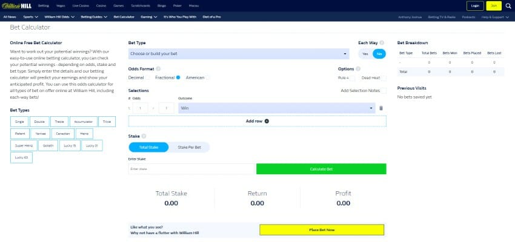Click the Each Way help info icon
Viewport: 515px width, 242px height.
pos(382,42)
